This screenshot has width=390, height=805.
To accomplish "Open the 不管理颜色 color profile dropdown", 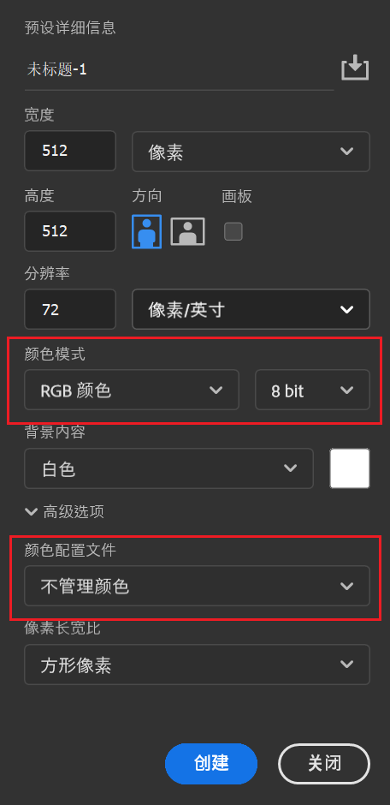I will pos(198,586).
